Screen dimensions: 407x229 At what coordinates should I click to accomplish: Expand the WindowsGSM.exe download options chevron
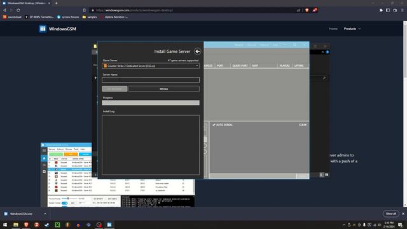point(45,214)
